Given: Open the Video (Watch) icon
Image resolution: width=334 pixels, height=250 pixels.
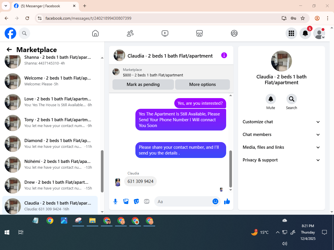Looking at the screenshot, I should (165, 33).
